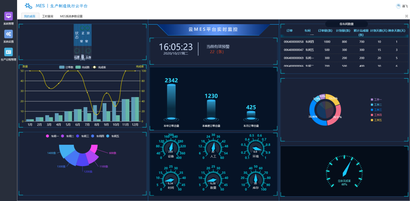
Task: Open the 系统管理 sidebar icon
Action: (8, 16)
